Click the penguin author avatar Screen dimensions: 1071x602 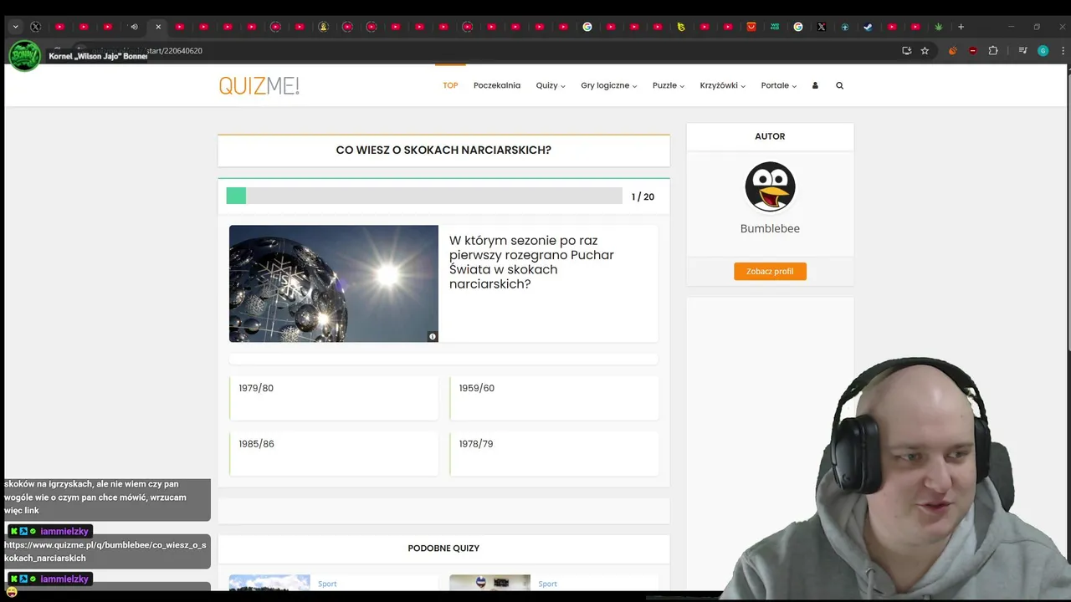pos(770,186)
